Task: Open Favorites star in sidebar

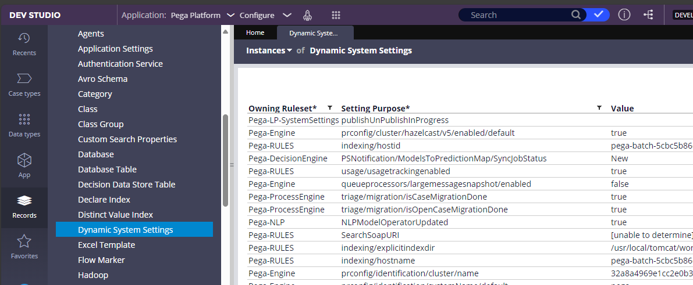Action: point(24,247)
